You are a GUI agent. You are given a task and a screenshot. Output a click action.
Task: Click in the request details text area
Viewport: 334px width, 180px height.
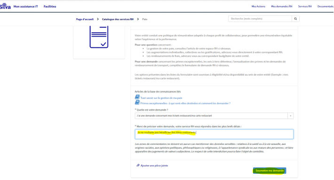coord(214,134)
